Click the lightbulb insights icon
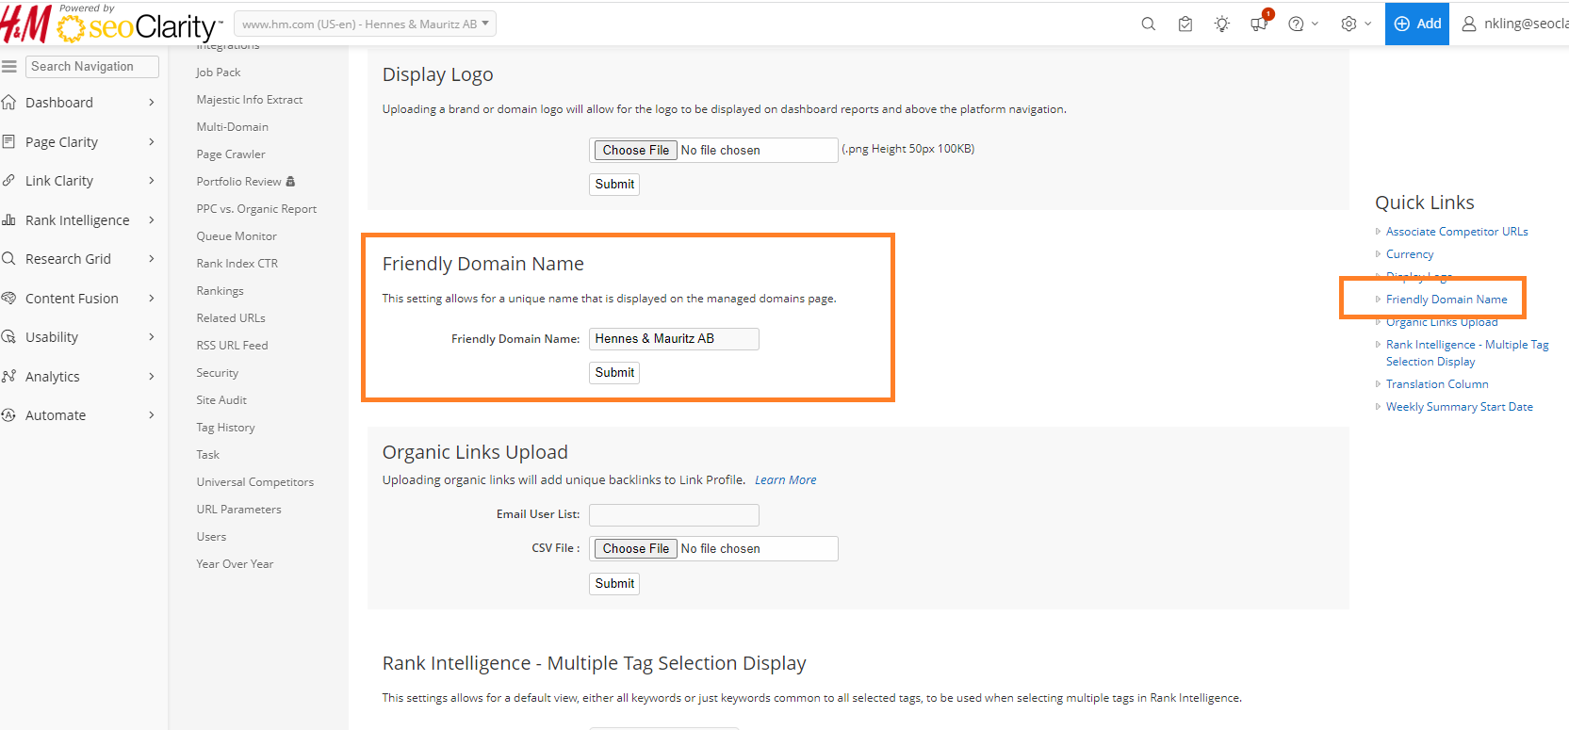 pos(1222,24)
